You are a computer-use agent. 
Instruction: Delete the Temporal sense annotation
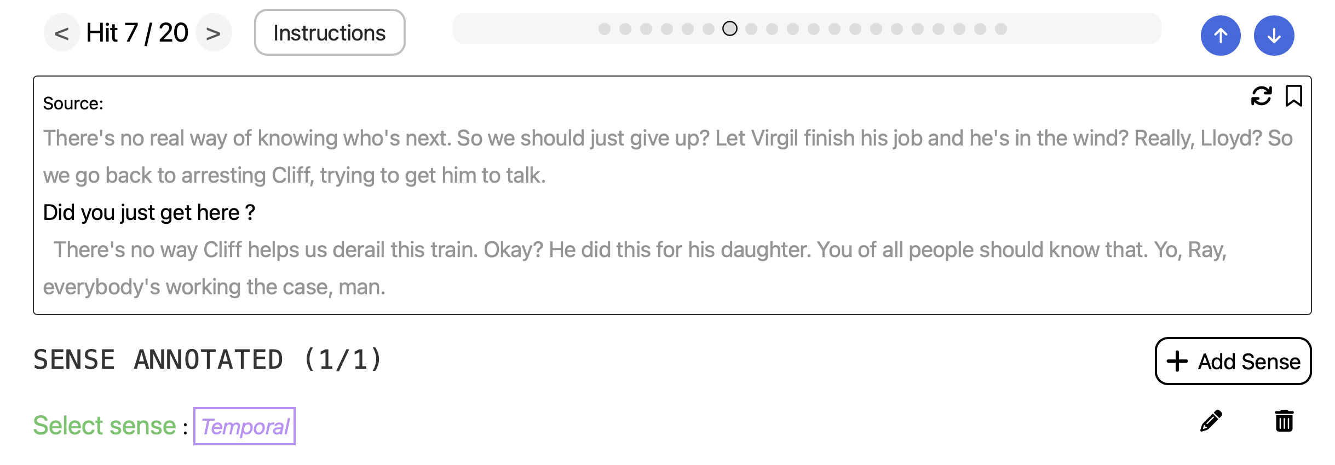[x=1284, y=421]
